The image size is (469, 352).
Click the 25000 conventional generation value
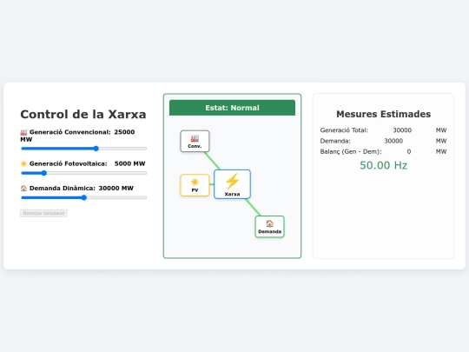point(124,132)
